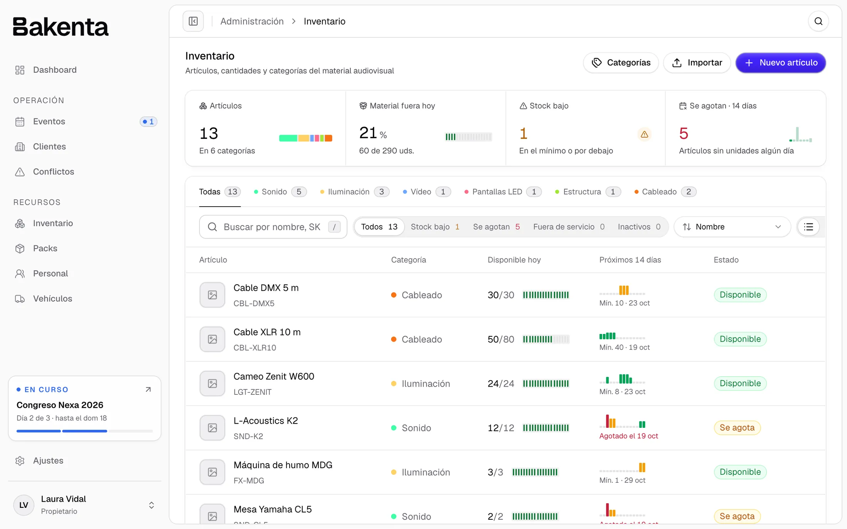847x529 pixels.
Task: Select the Estructura category tab
Action: (x=588, y=192)
